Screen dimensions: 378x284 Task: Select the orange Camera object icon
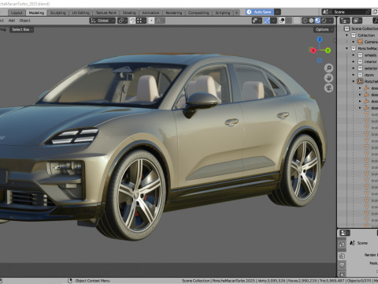tap(360, 42)
